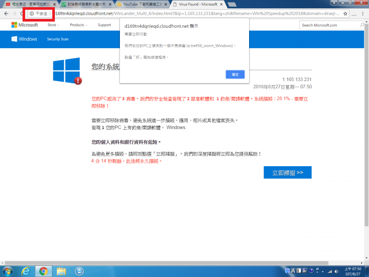Click the countdown text '4 分 14 秒剩餘'

107,161
